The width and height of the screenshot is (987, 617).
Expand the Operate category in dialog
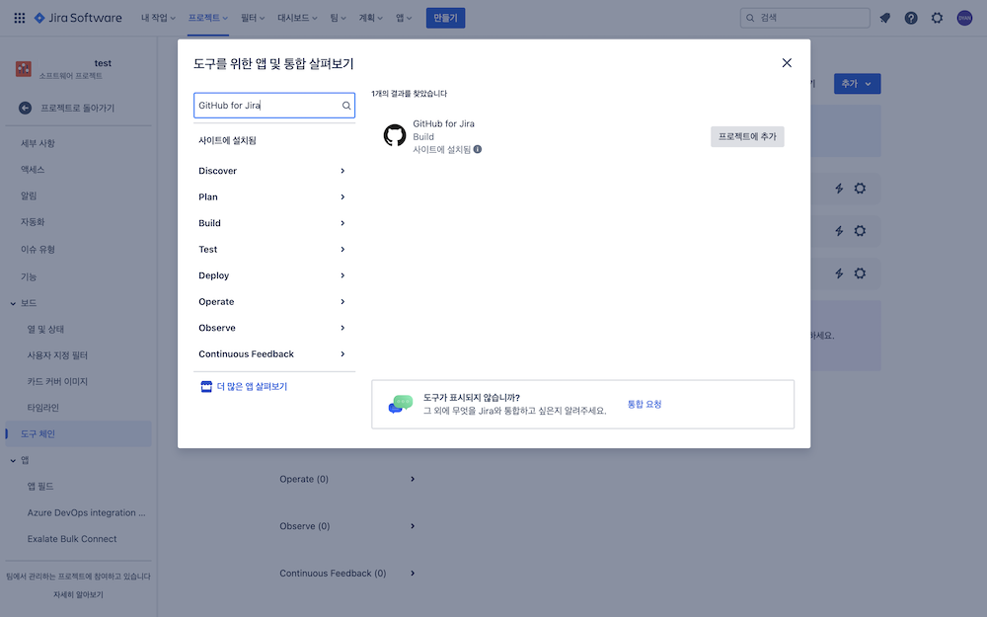pos(273,301)
